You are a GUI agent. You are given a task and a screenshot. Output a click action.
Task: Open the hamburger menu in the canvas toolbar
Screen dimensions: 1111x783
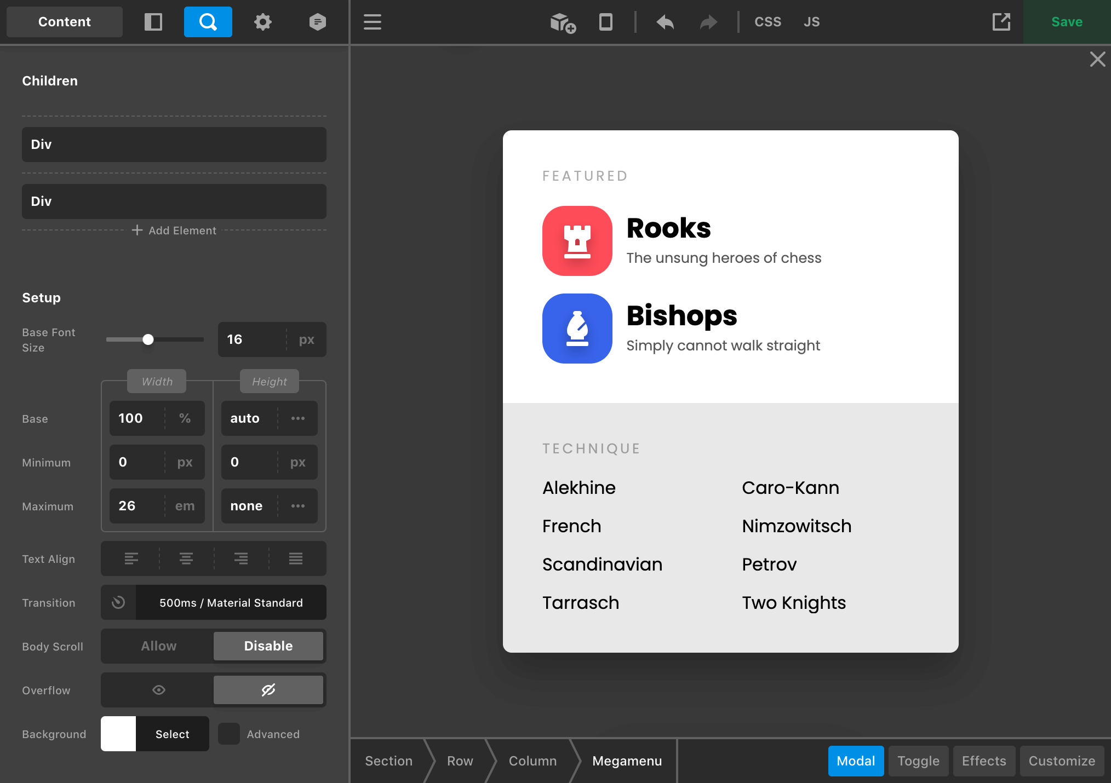372,22
